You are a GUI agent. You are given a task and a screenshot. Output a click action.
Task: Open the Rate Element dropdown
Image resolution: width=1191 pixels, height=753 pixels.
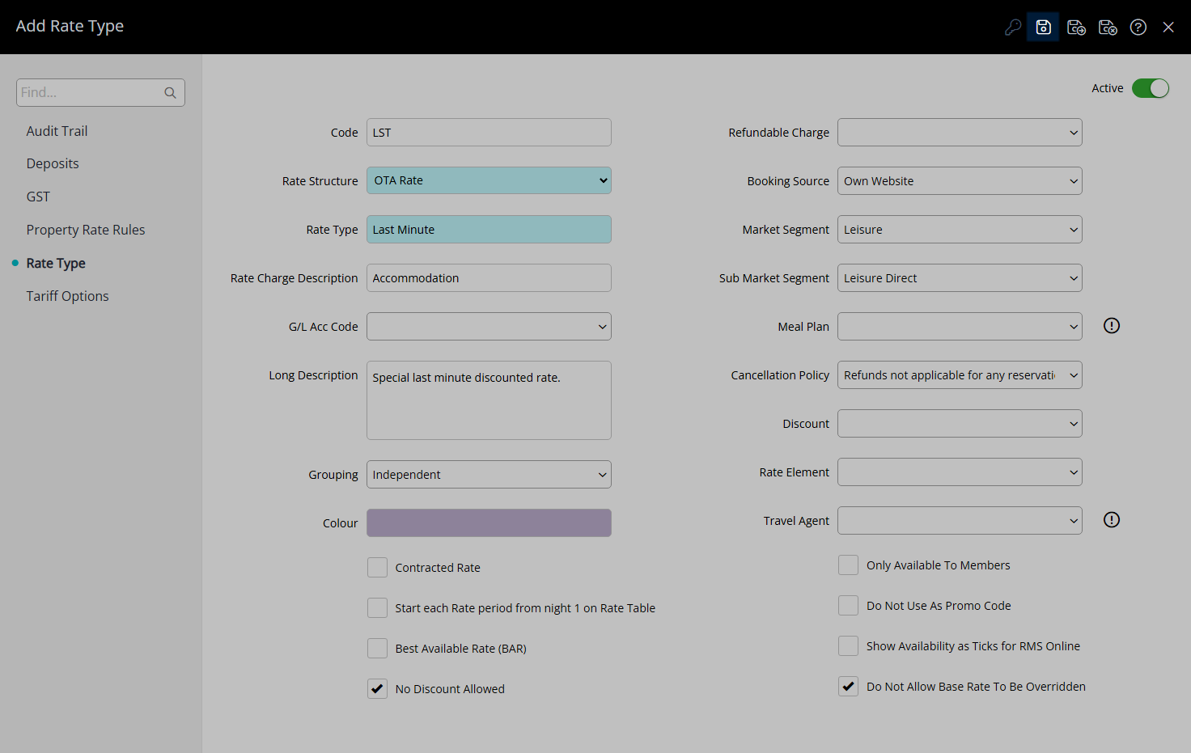(960, 472)
